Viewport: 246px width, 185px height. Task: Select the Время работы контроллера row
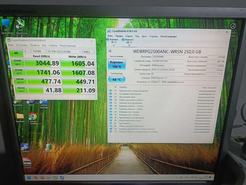[x=161, y=118]
